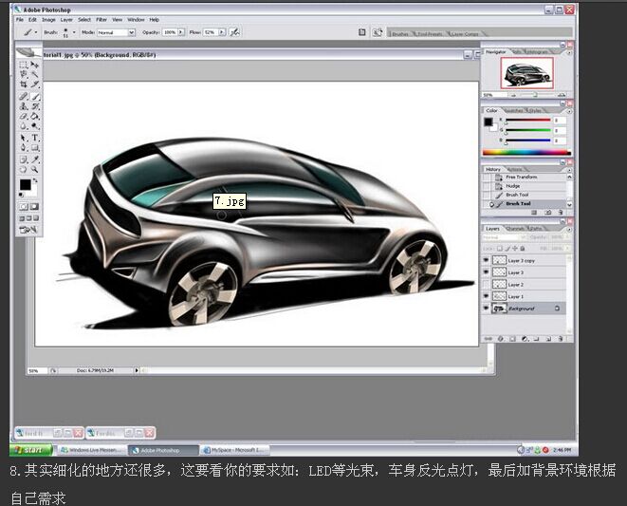The image size is (627, 506).
Task: Click the Navigator zoom slider
Action: [x=535, y=95]
